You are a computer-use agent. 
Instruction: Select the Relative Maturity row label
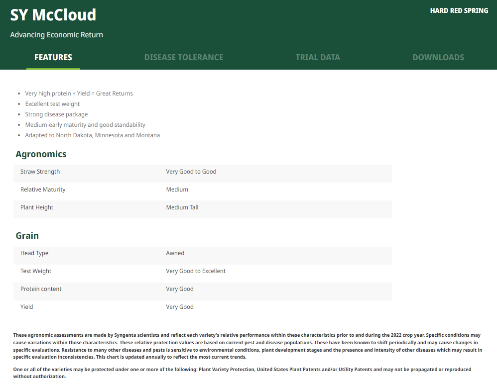click(43, 190)
